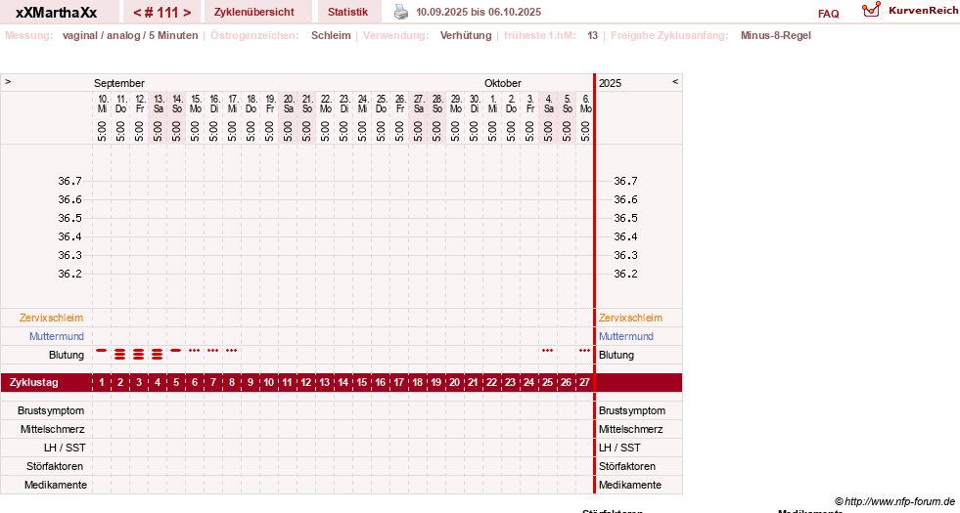
Task: Click the left Zervixschleim label
Action: click(52, 318)
